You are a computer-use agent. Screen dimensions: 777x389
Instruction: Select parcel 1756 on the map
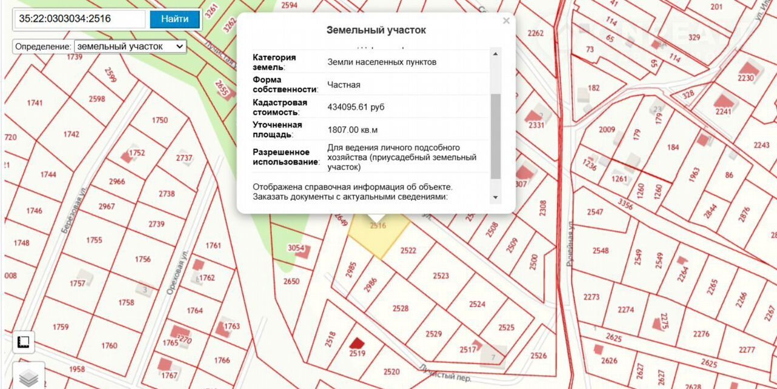[143, 259]
